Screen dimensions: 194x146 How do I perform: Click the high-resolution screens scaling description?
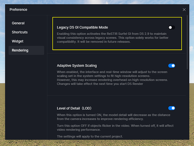pyautogui.click(x=112, y=78)
